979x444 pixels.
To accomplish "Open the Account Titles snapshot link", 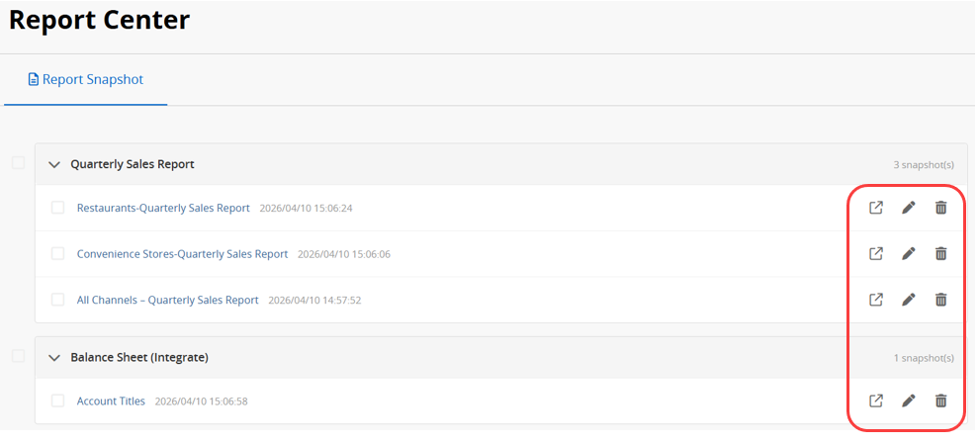I will pyautogui.click(x=111, y=400).
